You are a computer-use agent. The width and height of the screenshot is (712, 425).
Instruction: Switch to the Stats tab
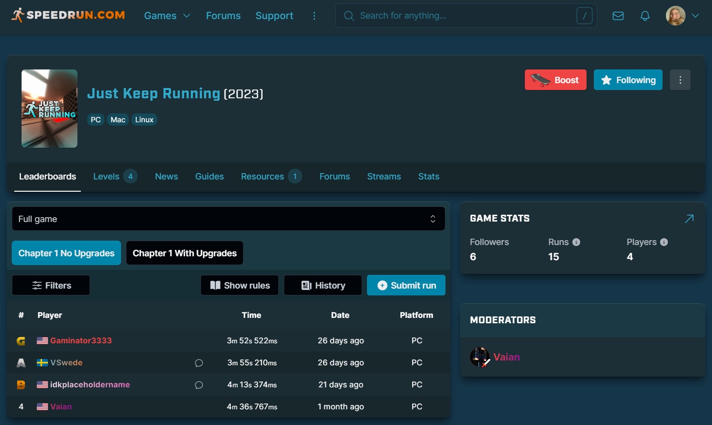pos(429,177)
